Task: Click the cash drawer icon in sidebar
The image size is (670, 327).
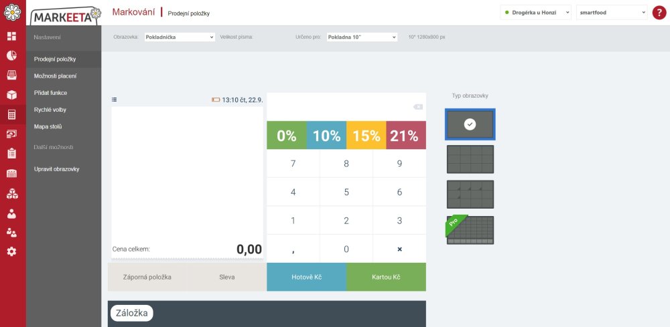Action: (x=11, y=75)
